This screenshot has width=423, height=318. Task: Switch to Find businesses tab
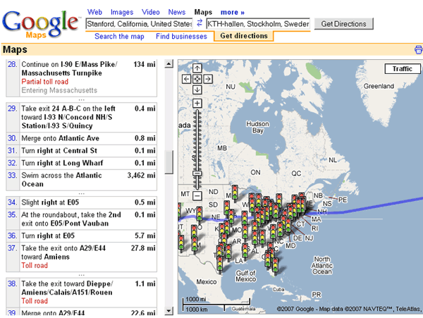pyautogui.click(x=181, y=37)
